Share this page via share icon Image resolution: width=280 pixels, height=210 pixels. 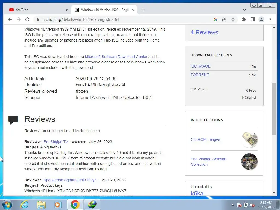pos(224,19)
